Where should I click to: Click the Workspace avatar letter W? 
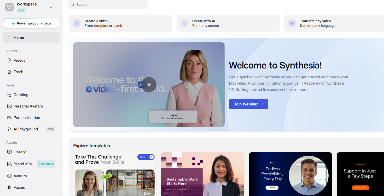point(9,7)
